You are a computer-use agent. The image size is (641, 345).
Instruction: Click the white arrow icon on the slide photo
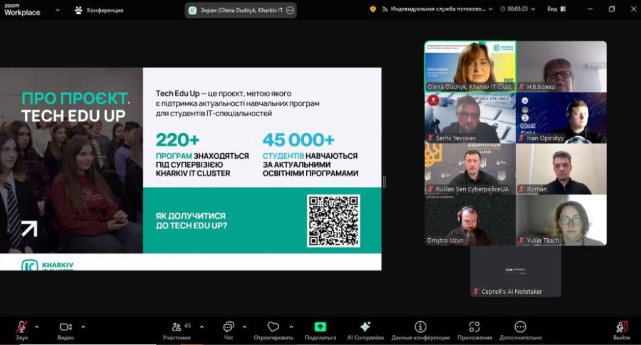pos(29,229)
